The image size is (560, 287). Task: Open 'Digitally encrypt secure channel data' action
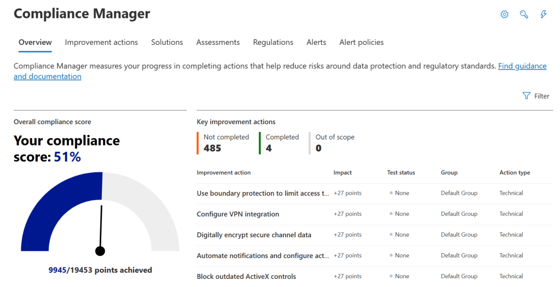pyautogui.click(x=254, y=235)
